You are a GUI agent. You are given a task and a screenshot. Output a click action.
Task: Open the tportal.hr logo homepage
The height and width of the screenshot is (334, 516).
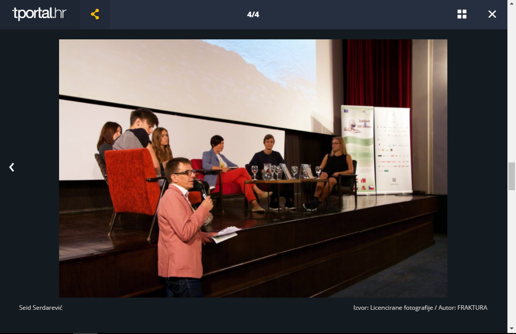click(39, 14)
